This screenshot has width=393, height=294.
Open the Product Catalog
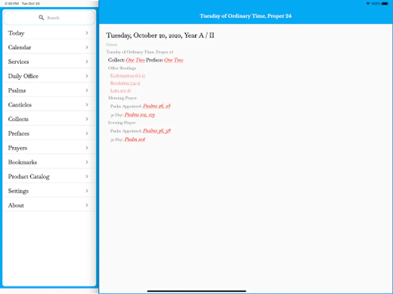click(x=28, y=176)
